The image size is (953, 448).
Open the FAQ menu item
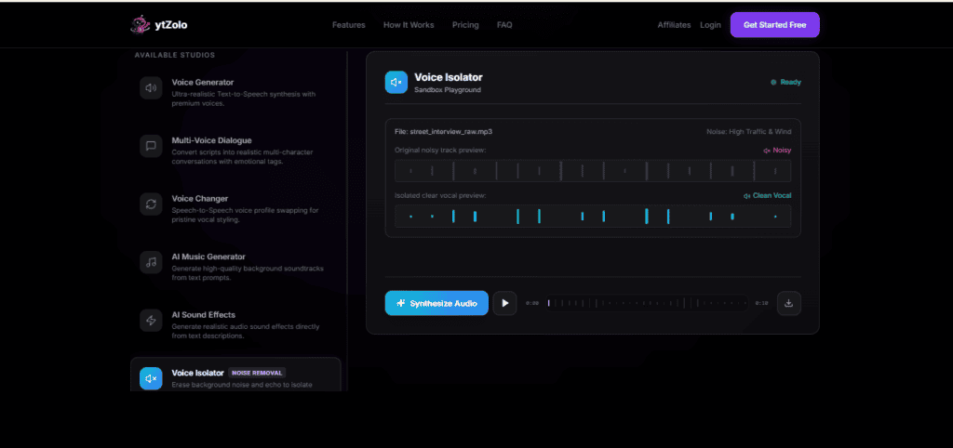(504, 25)
